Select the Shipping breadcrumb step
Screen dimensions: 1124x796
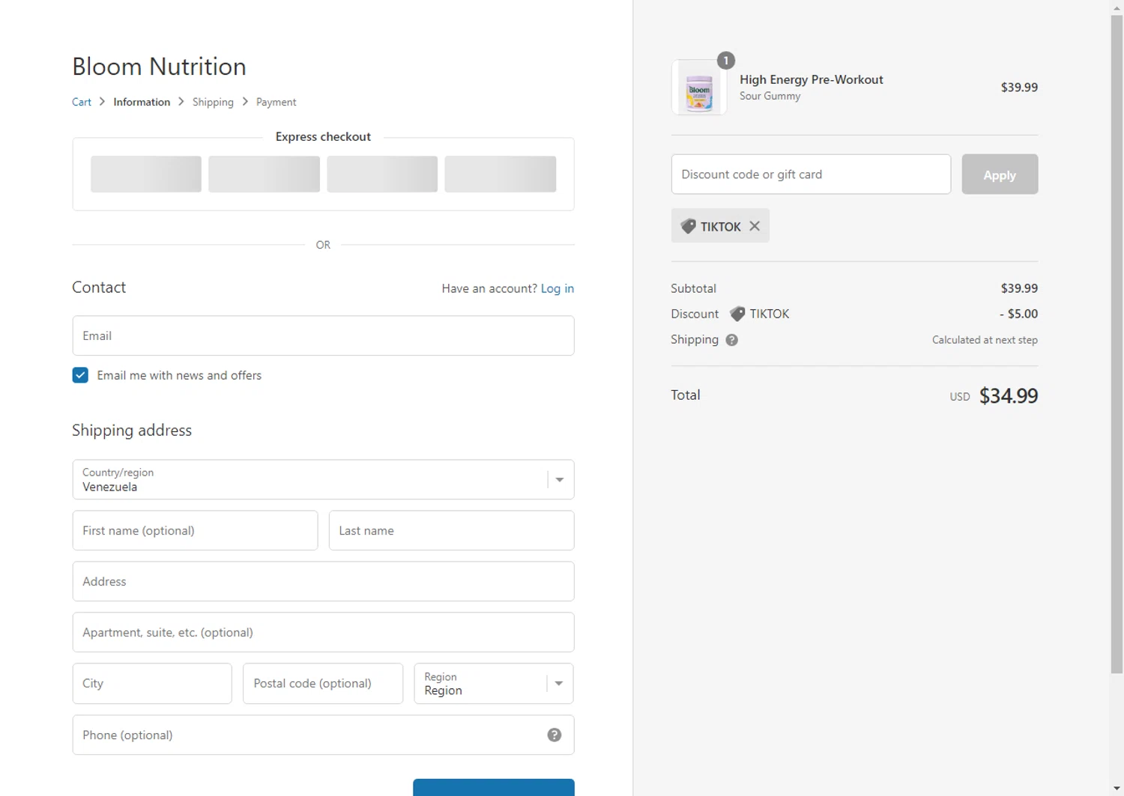pyautogui.click(x=213, y=102)
